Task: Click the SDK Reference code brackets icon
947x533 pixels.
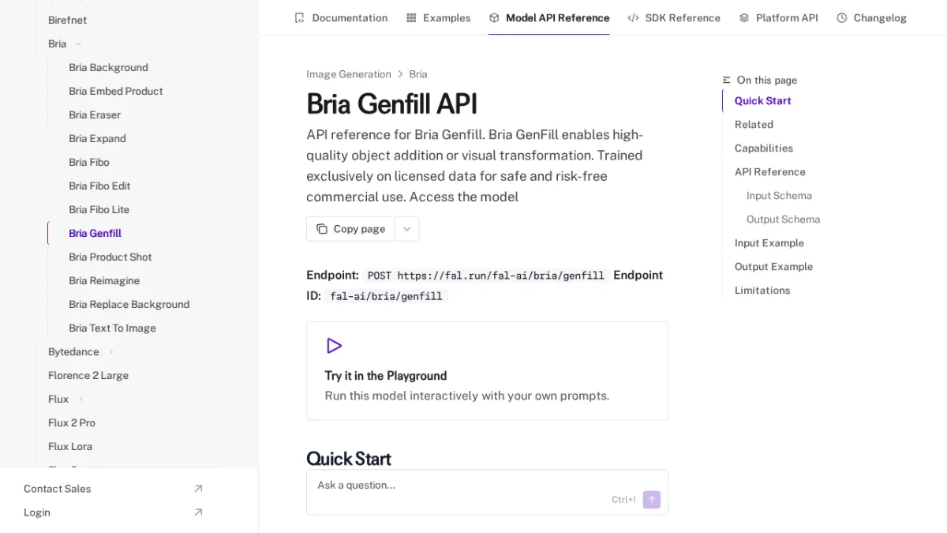Action: [x=633, y=17]
